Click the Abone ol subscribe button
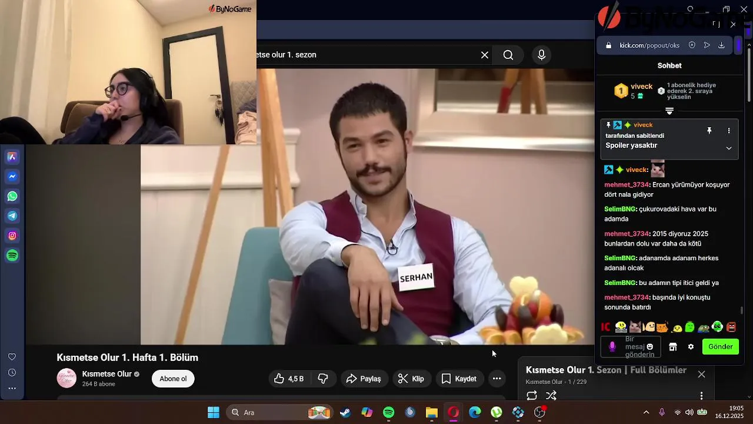 (x=173, y=379)
